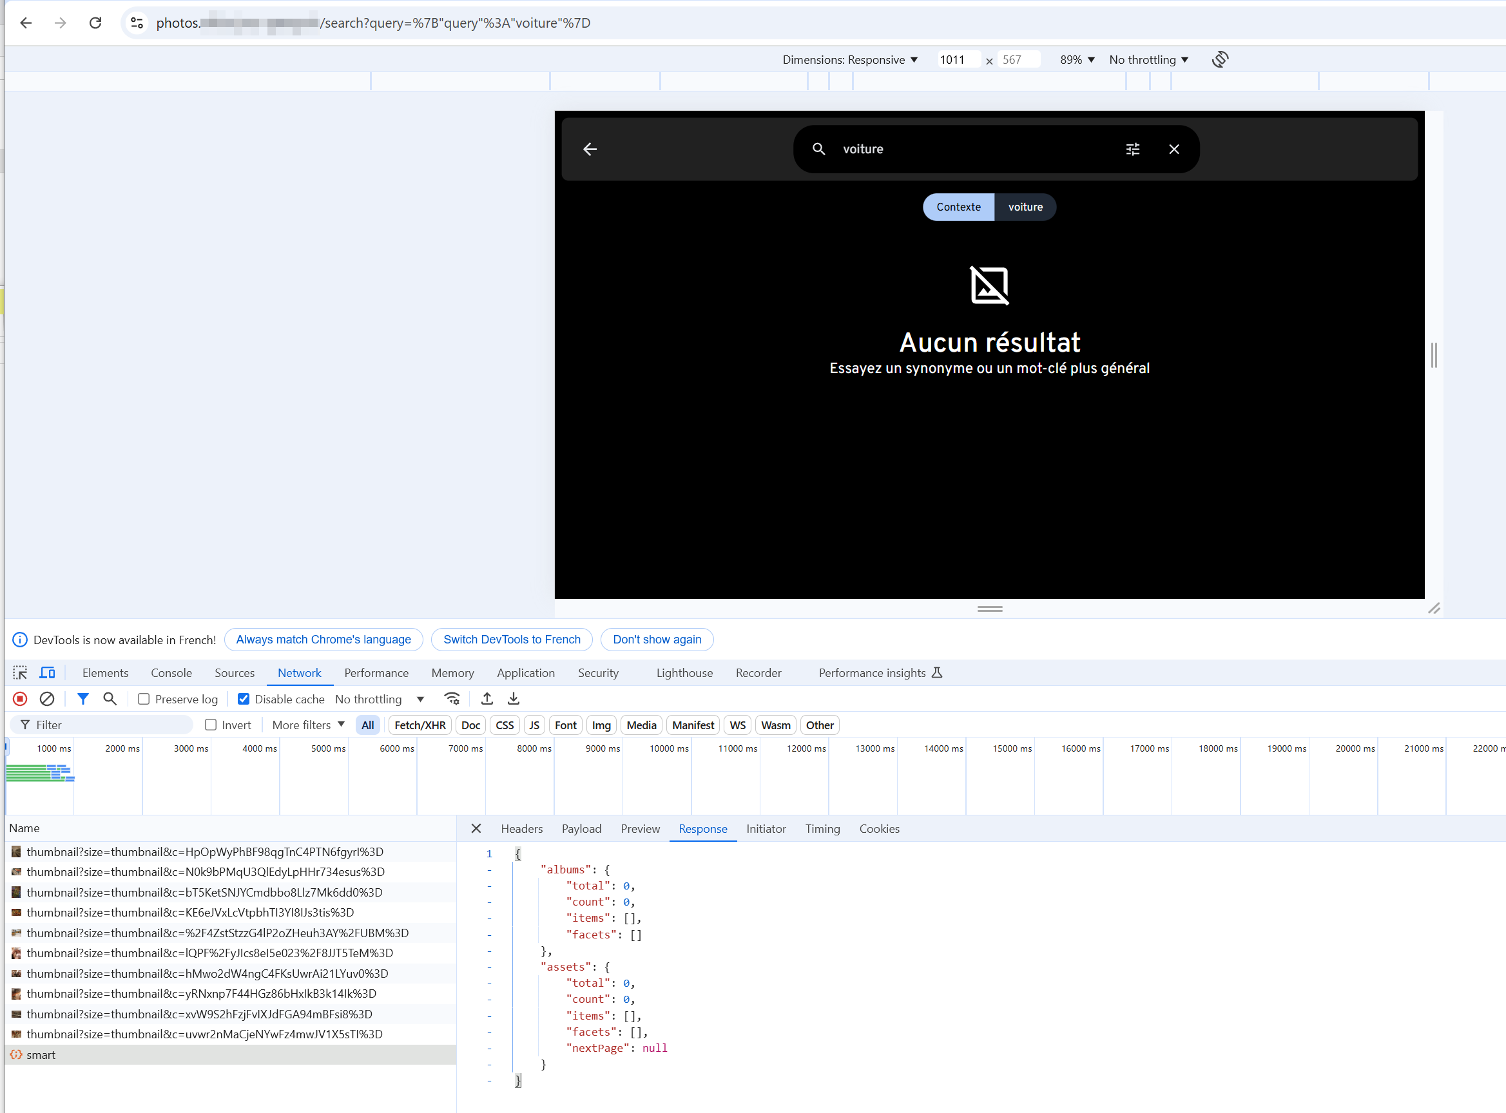This screenshot has height=1113, width=1506.
Task: Click the export HAR download icon
Action: [513, 699]
